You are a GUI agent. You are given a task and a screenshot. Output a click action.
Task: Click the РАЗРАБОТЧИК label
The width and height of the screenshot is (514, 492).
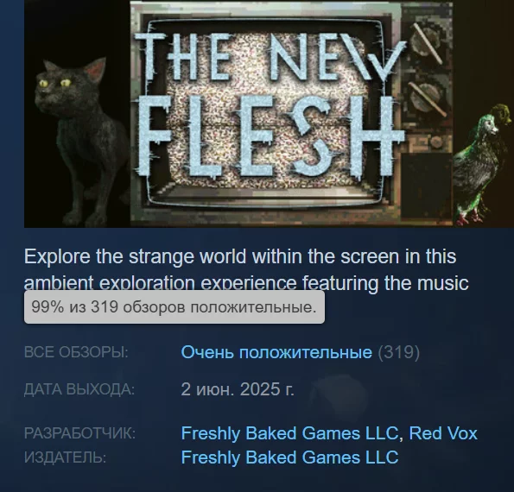coord(79,433)
